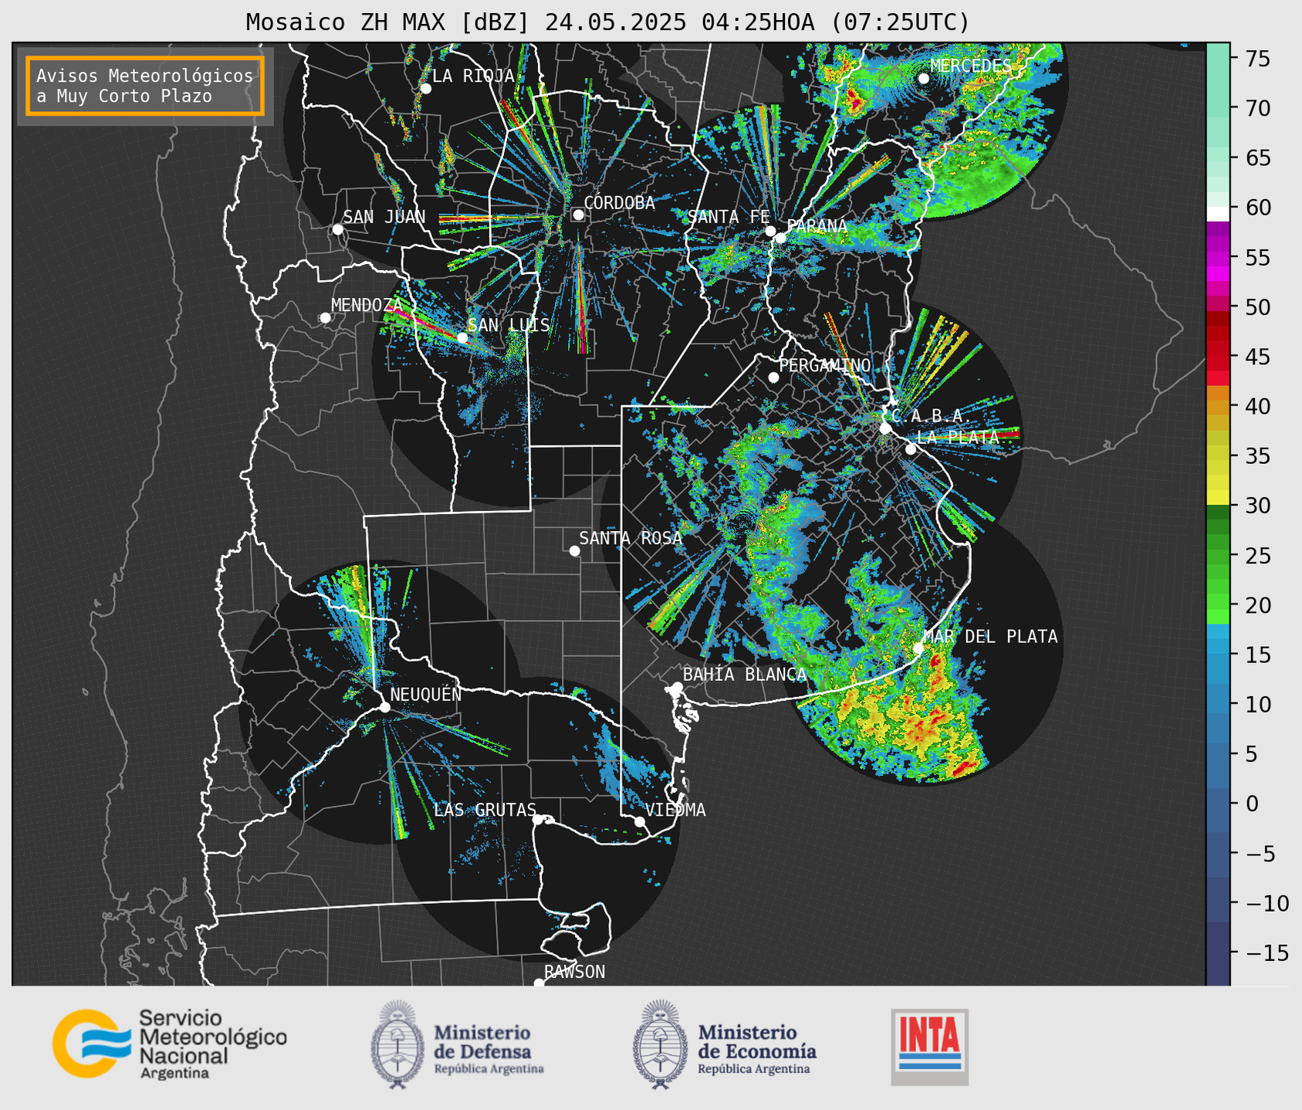This screenshot has height=1110, width=1302.
Task: Click the Bahía Blanca city marker
Action: [677, 687]
